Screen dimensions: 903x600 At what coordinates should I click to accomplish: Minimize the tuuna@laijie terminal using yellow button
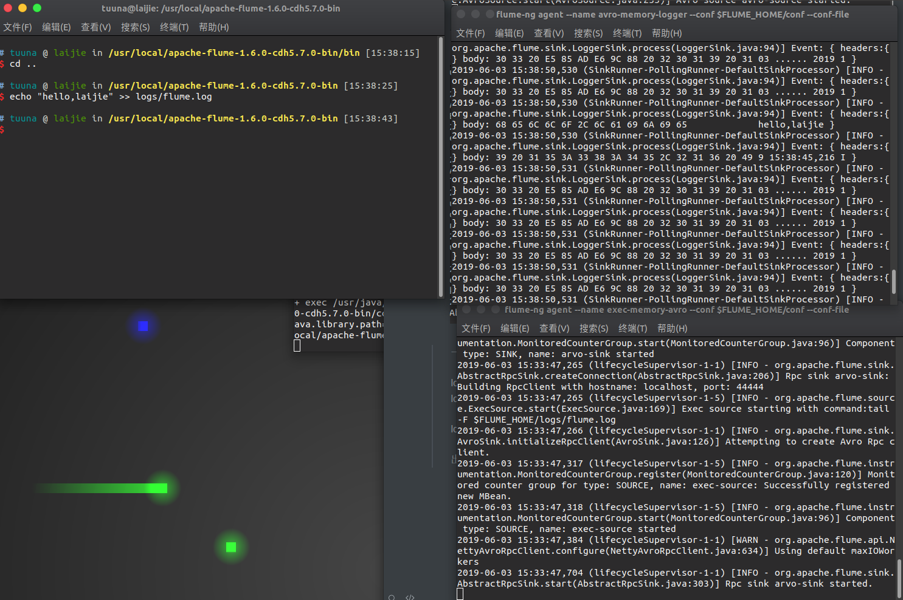click(x=22, y=8)
